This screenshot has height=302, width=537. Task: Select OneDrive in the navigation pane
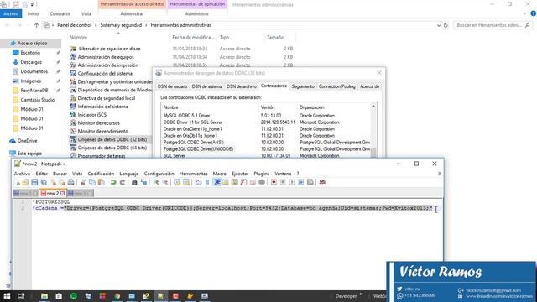(x=27, y=141)
